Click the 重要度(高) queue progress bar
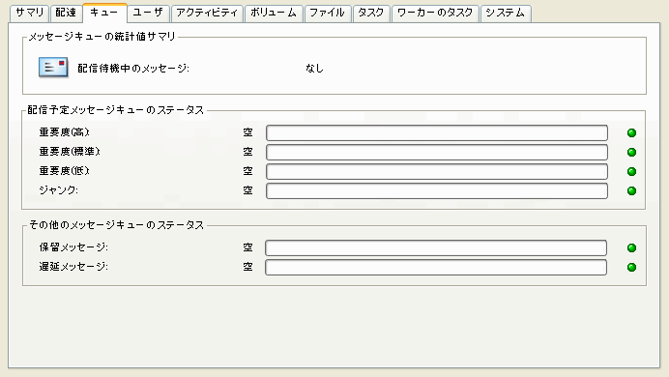The image size is (669, 377). 437,132
